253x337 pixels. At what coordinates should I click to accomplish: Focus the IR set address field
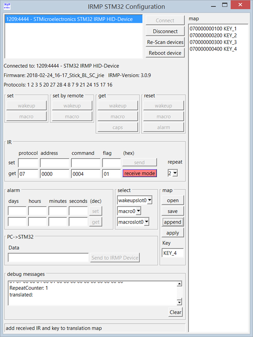click(x=55, y=163)
